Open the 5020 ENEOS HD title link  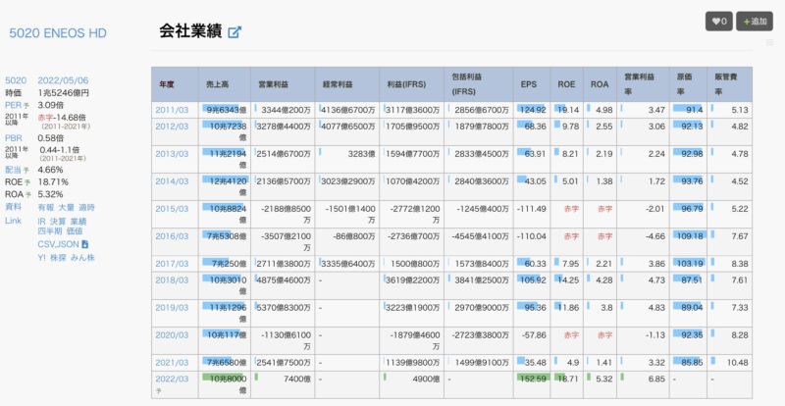tap(58, 33)
